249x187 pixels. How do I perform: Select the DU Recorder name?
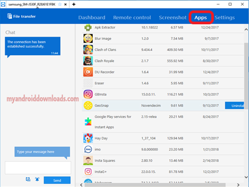(105, 72)
